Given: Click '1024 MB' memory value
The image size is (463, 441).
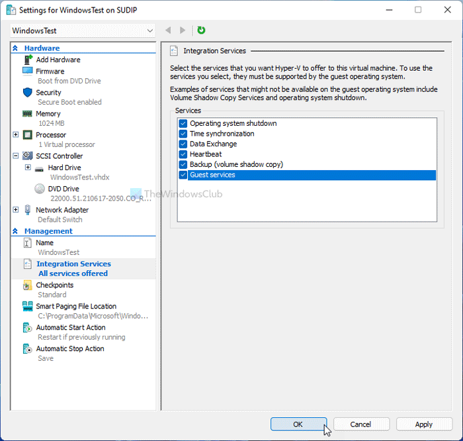Looking at the screenshot, I should coord(52,123).
